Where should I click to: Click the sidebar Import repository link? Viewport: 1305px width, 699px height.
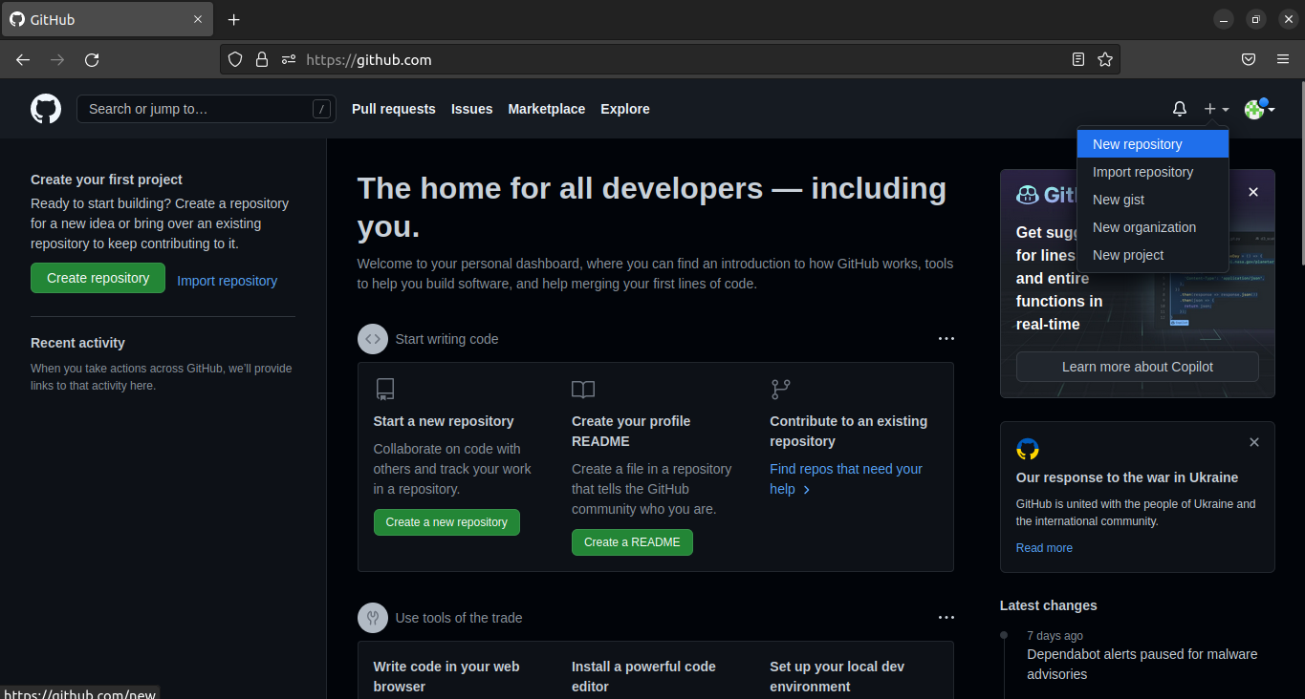pos(228,281)
